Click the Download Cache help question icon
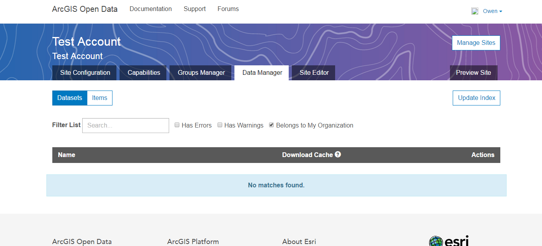Viewport: 542px width, 246px height. coord(337,154)
